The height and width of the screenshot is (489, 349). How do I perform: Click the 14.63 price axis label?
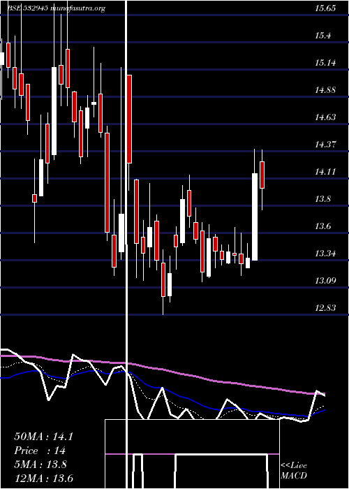(325, 117)
